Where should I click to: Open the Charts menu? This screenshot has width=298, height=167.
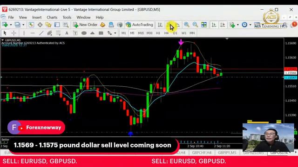pyautogui.click(x=52, y=17)
